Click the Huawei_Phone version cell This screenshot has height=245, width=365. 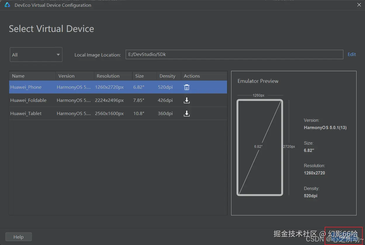click(x=74, y=87)
